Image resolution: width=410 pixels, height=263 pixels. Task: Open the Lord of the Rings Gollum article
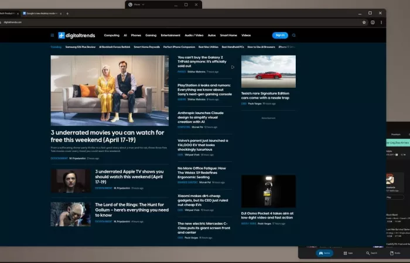[132, 210]
